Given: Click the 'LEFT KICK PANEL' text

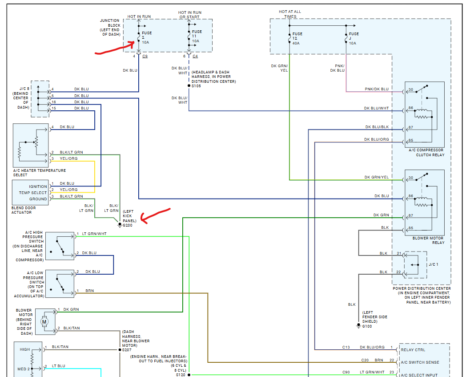Looking at the screenshot, I should (129, 216).
